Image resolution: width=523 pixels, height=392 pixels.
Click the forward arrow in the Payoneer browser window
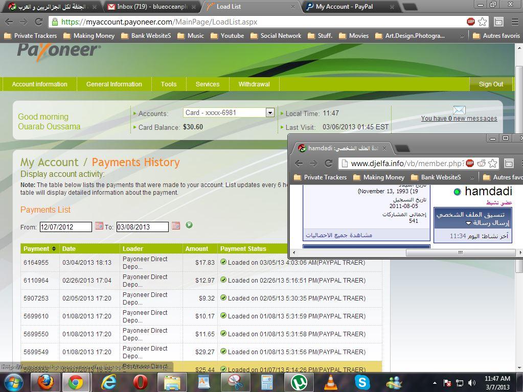[x=24, y=22]
